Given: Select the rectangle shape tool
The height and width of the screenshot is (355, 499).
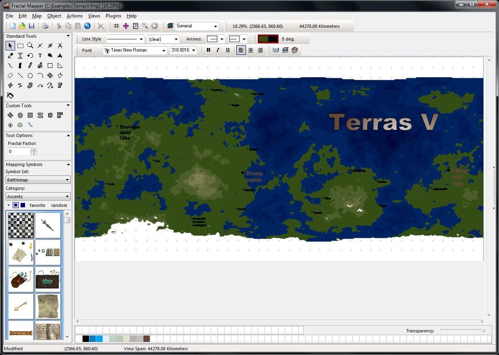Looking at the screenshot, I should click(x=50, y=66).
